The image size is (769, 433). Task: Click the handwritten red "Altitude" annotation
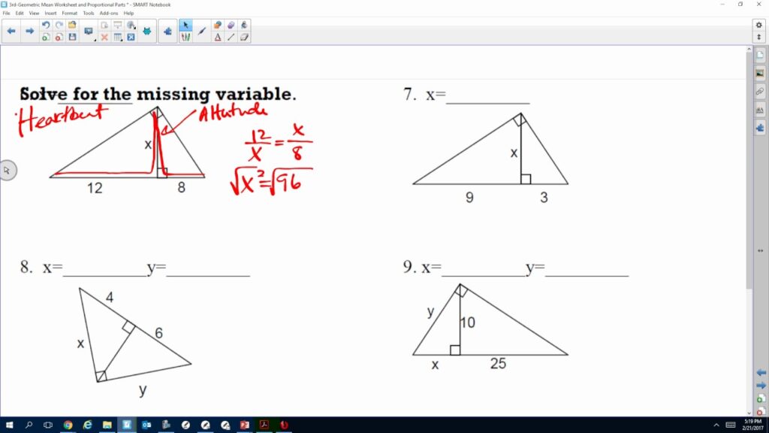[x=233, y=114]
